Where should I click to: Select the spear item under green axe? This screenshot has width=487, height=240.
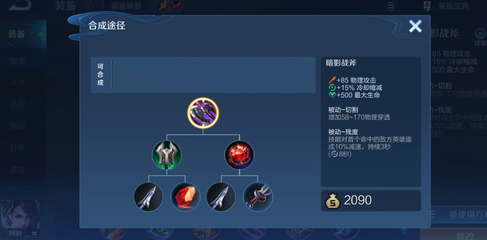click(148, 197)
